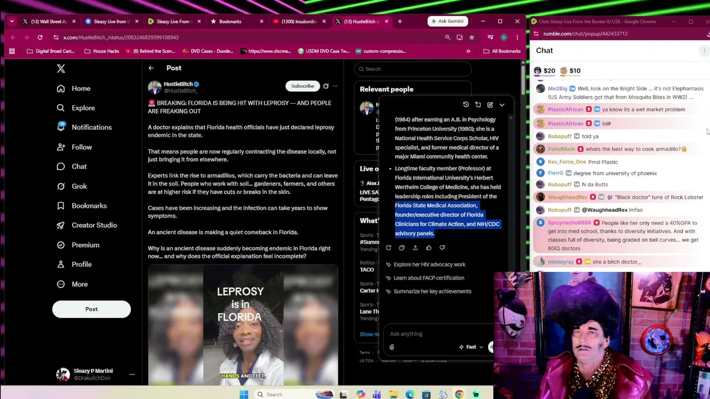Open File Explorer from the taskbar
Viewport: 710px width, 399px height.
[x=393, y=395]
